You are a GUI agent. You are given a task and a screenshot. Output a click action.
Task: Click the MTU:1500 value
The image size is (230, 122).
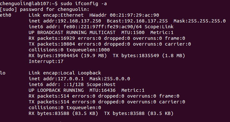[133, 32]
